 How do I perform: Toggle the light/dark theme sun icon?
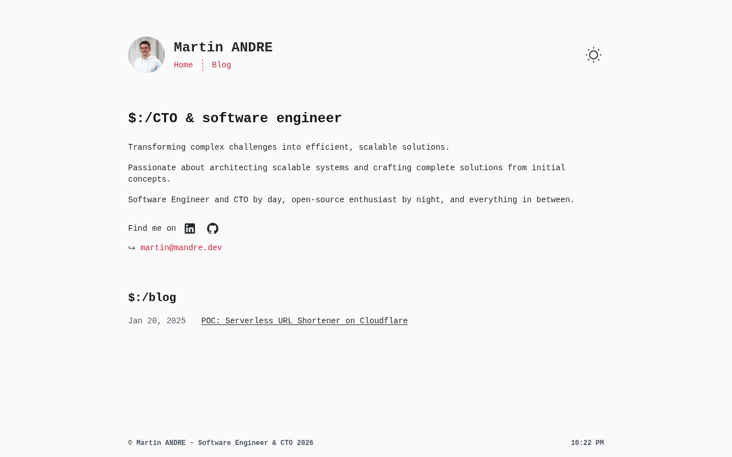coord(594,55)
